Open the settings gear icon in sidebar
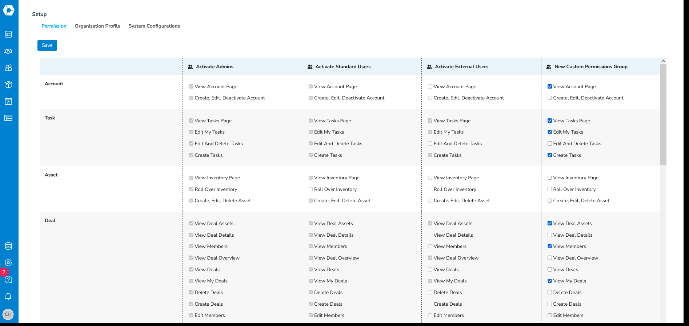Screen dimensions: 689x326 8,262
